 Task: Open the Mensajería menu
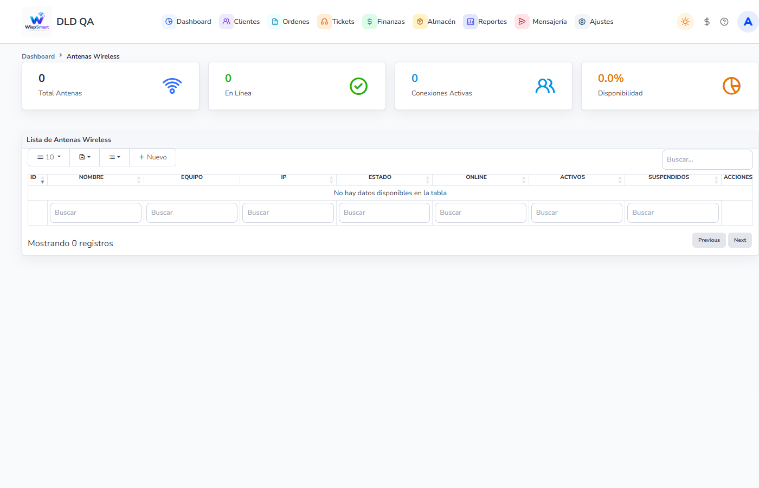coord(541,22)
